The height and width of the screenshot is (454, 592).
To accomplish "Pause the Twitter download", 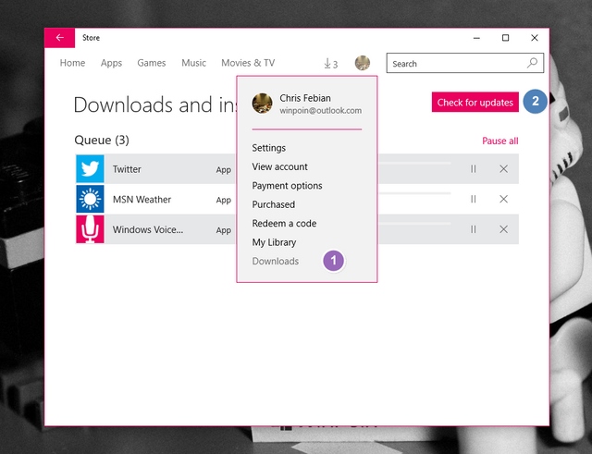I will pos(473,168).
